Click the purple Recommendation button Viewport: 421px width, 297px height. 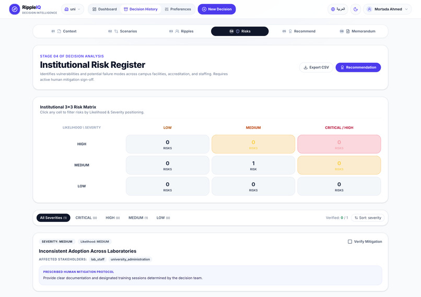click(x=358, y=67)
